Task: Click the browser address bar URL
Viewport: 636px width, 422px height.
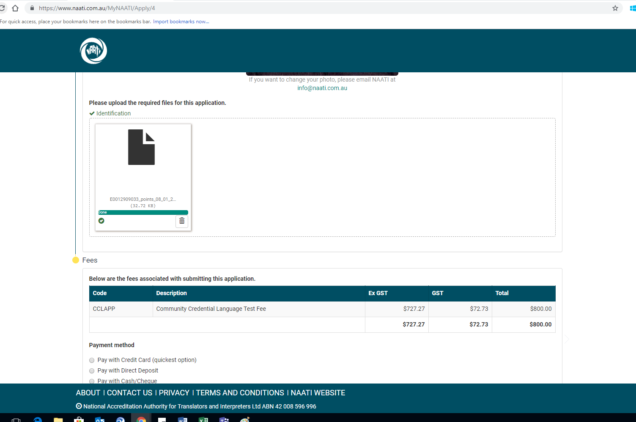Action: tap(97, 8)
